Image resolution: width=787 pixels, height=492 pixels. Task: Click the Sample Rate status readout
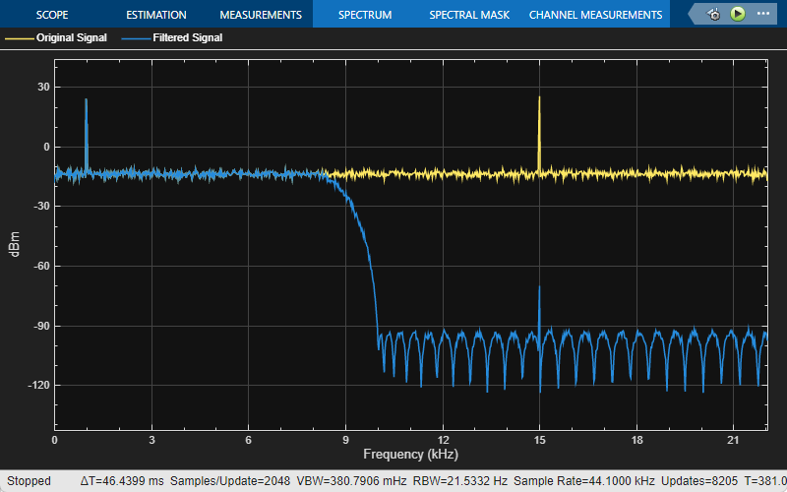point(584,481)
